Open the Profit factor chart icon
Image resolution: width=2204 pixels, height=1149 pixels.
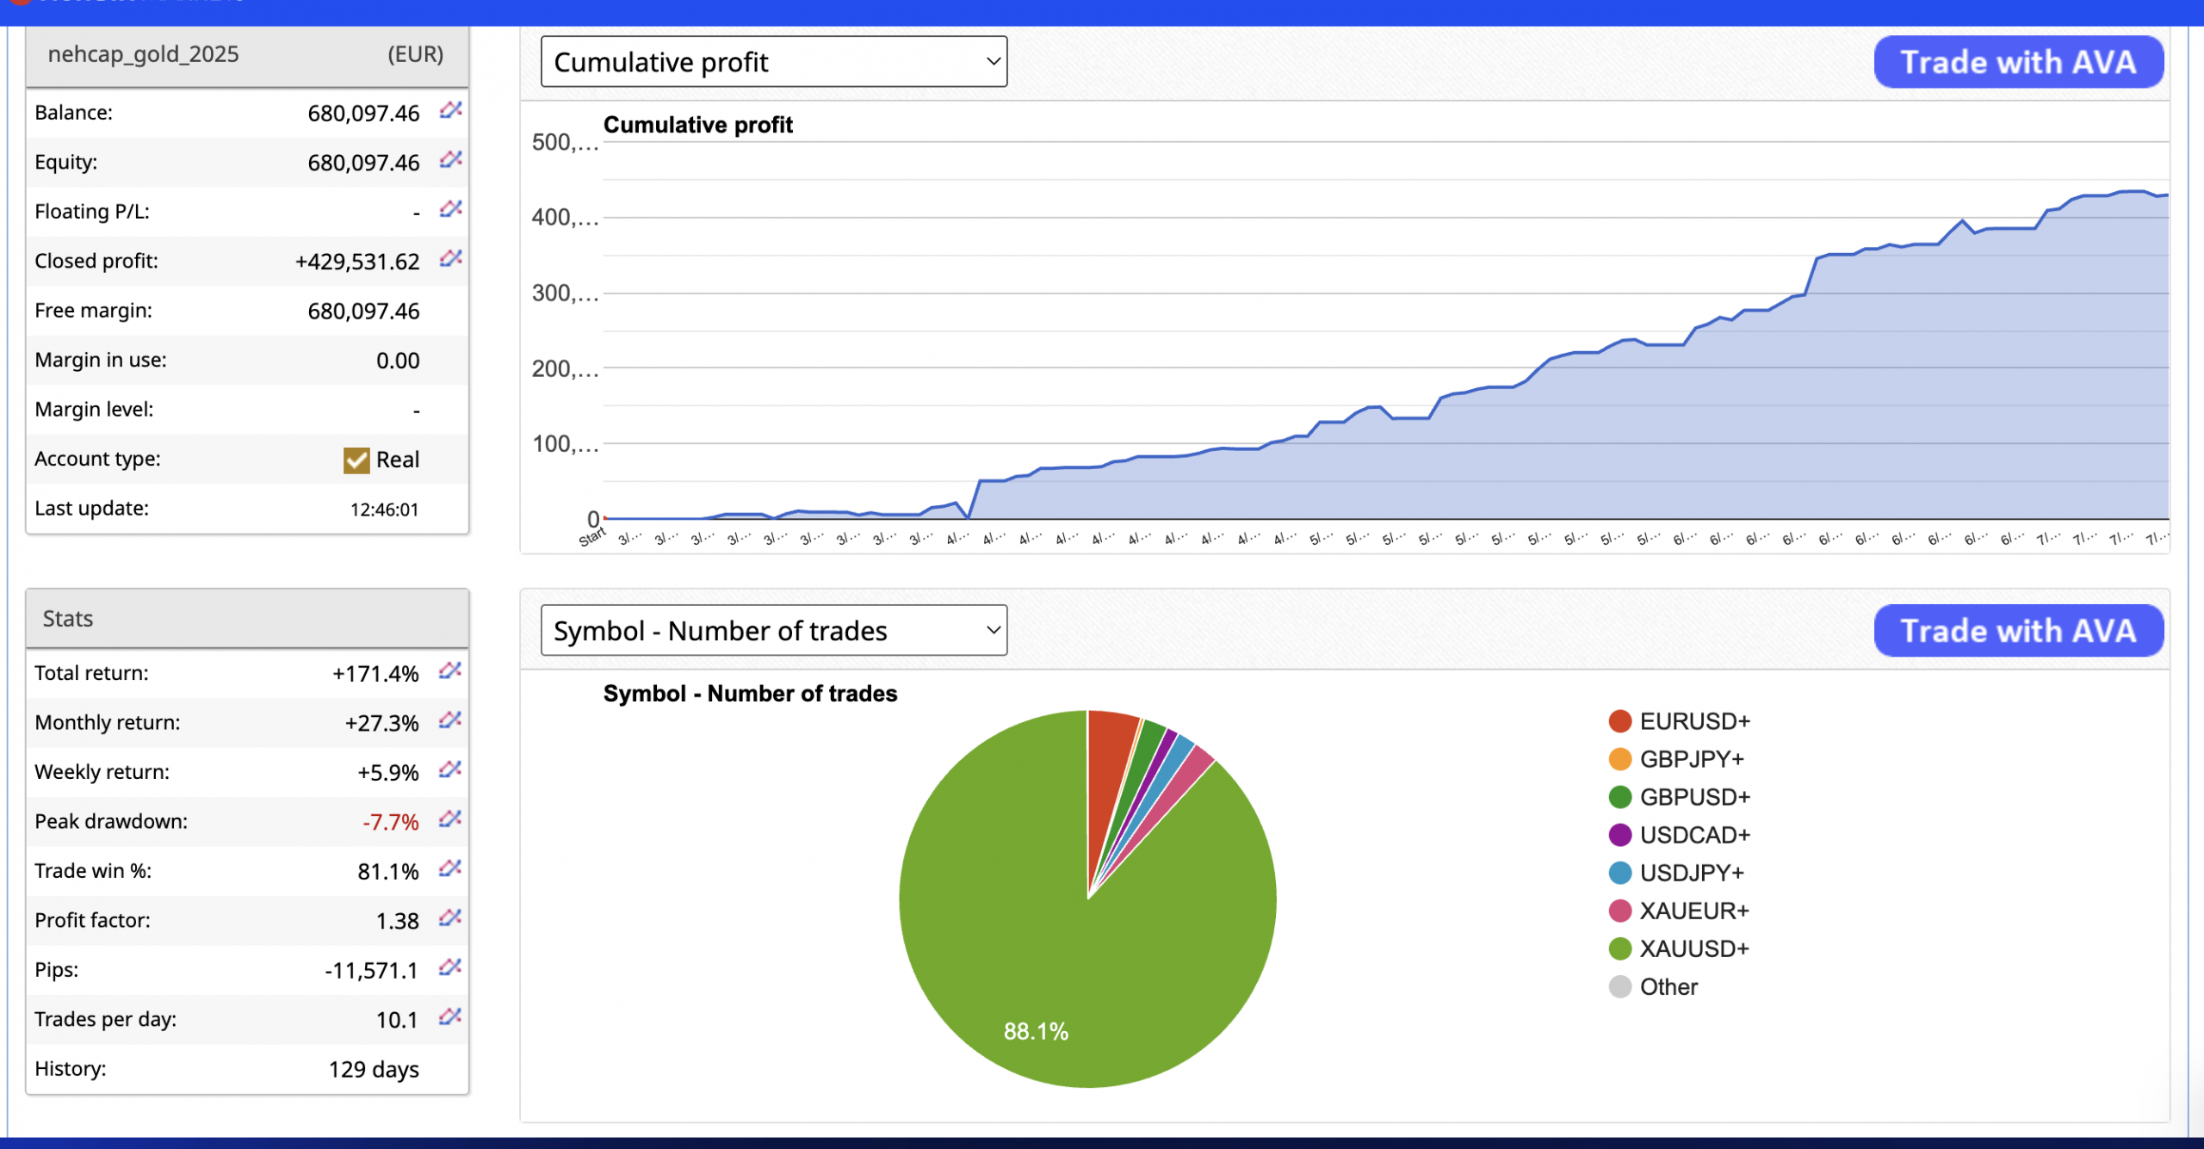449,918
